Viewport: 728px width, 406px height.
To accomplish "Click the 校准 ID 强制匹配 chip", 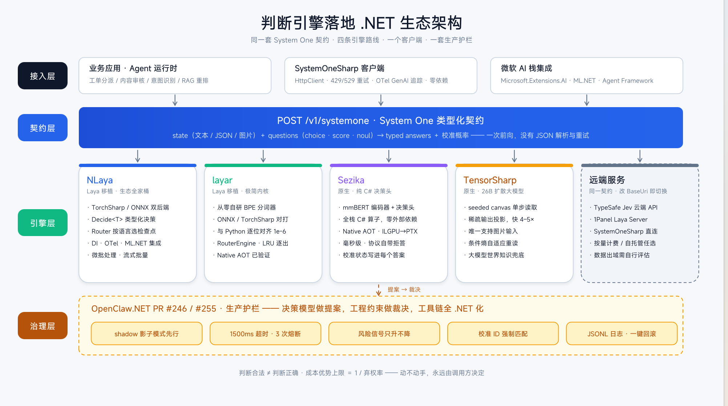I will 503,334.
